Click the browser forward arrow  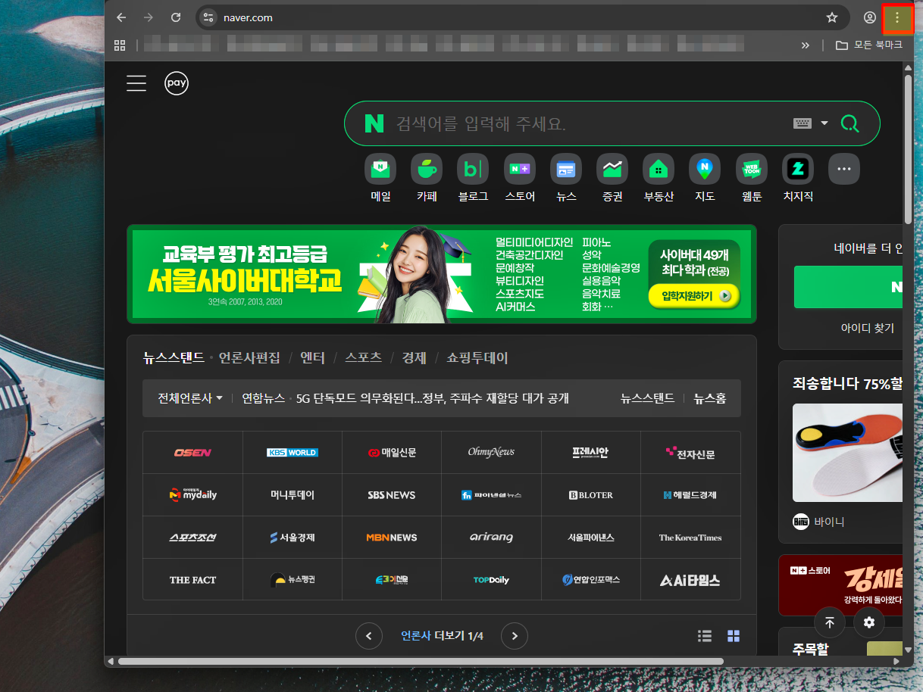coord(149,17)
